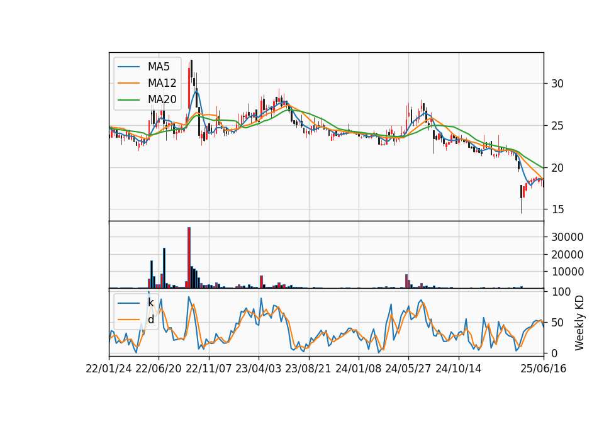Click the orange MA12 legend line sample
This screenshot has width=604, height=434.
point(128,83)
